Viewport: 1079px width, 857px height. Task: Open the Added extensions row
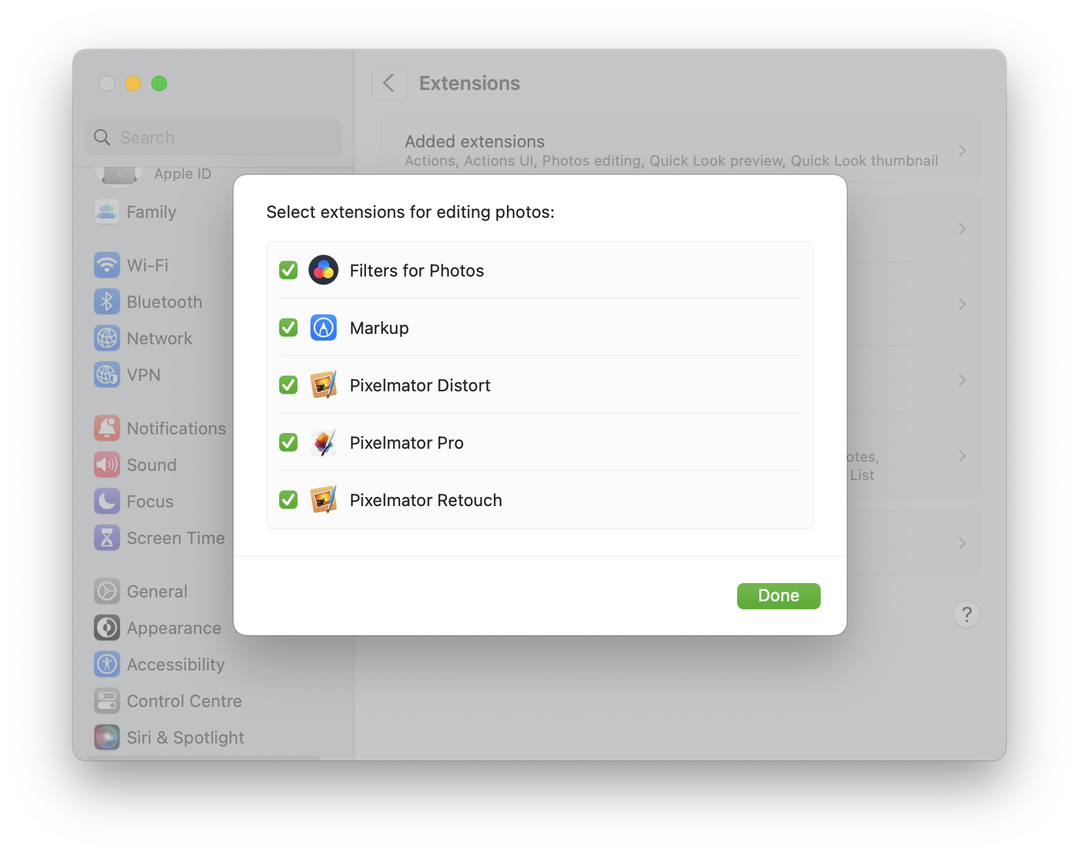pyautogui.click(x=680, y=151)
